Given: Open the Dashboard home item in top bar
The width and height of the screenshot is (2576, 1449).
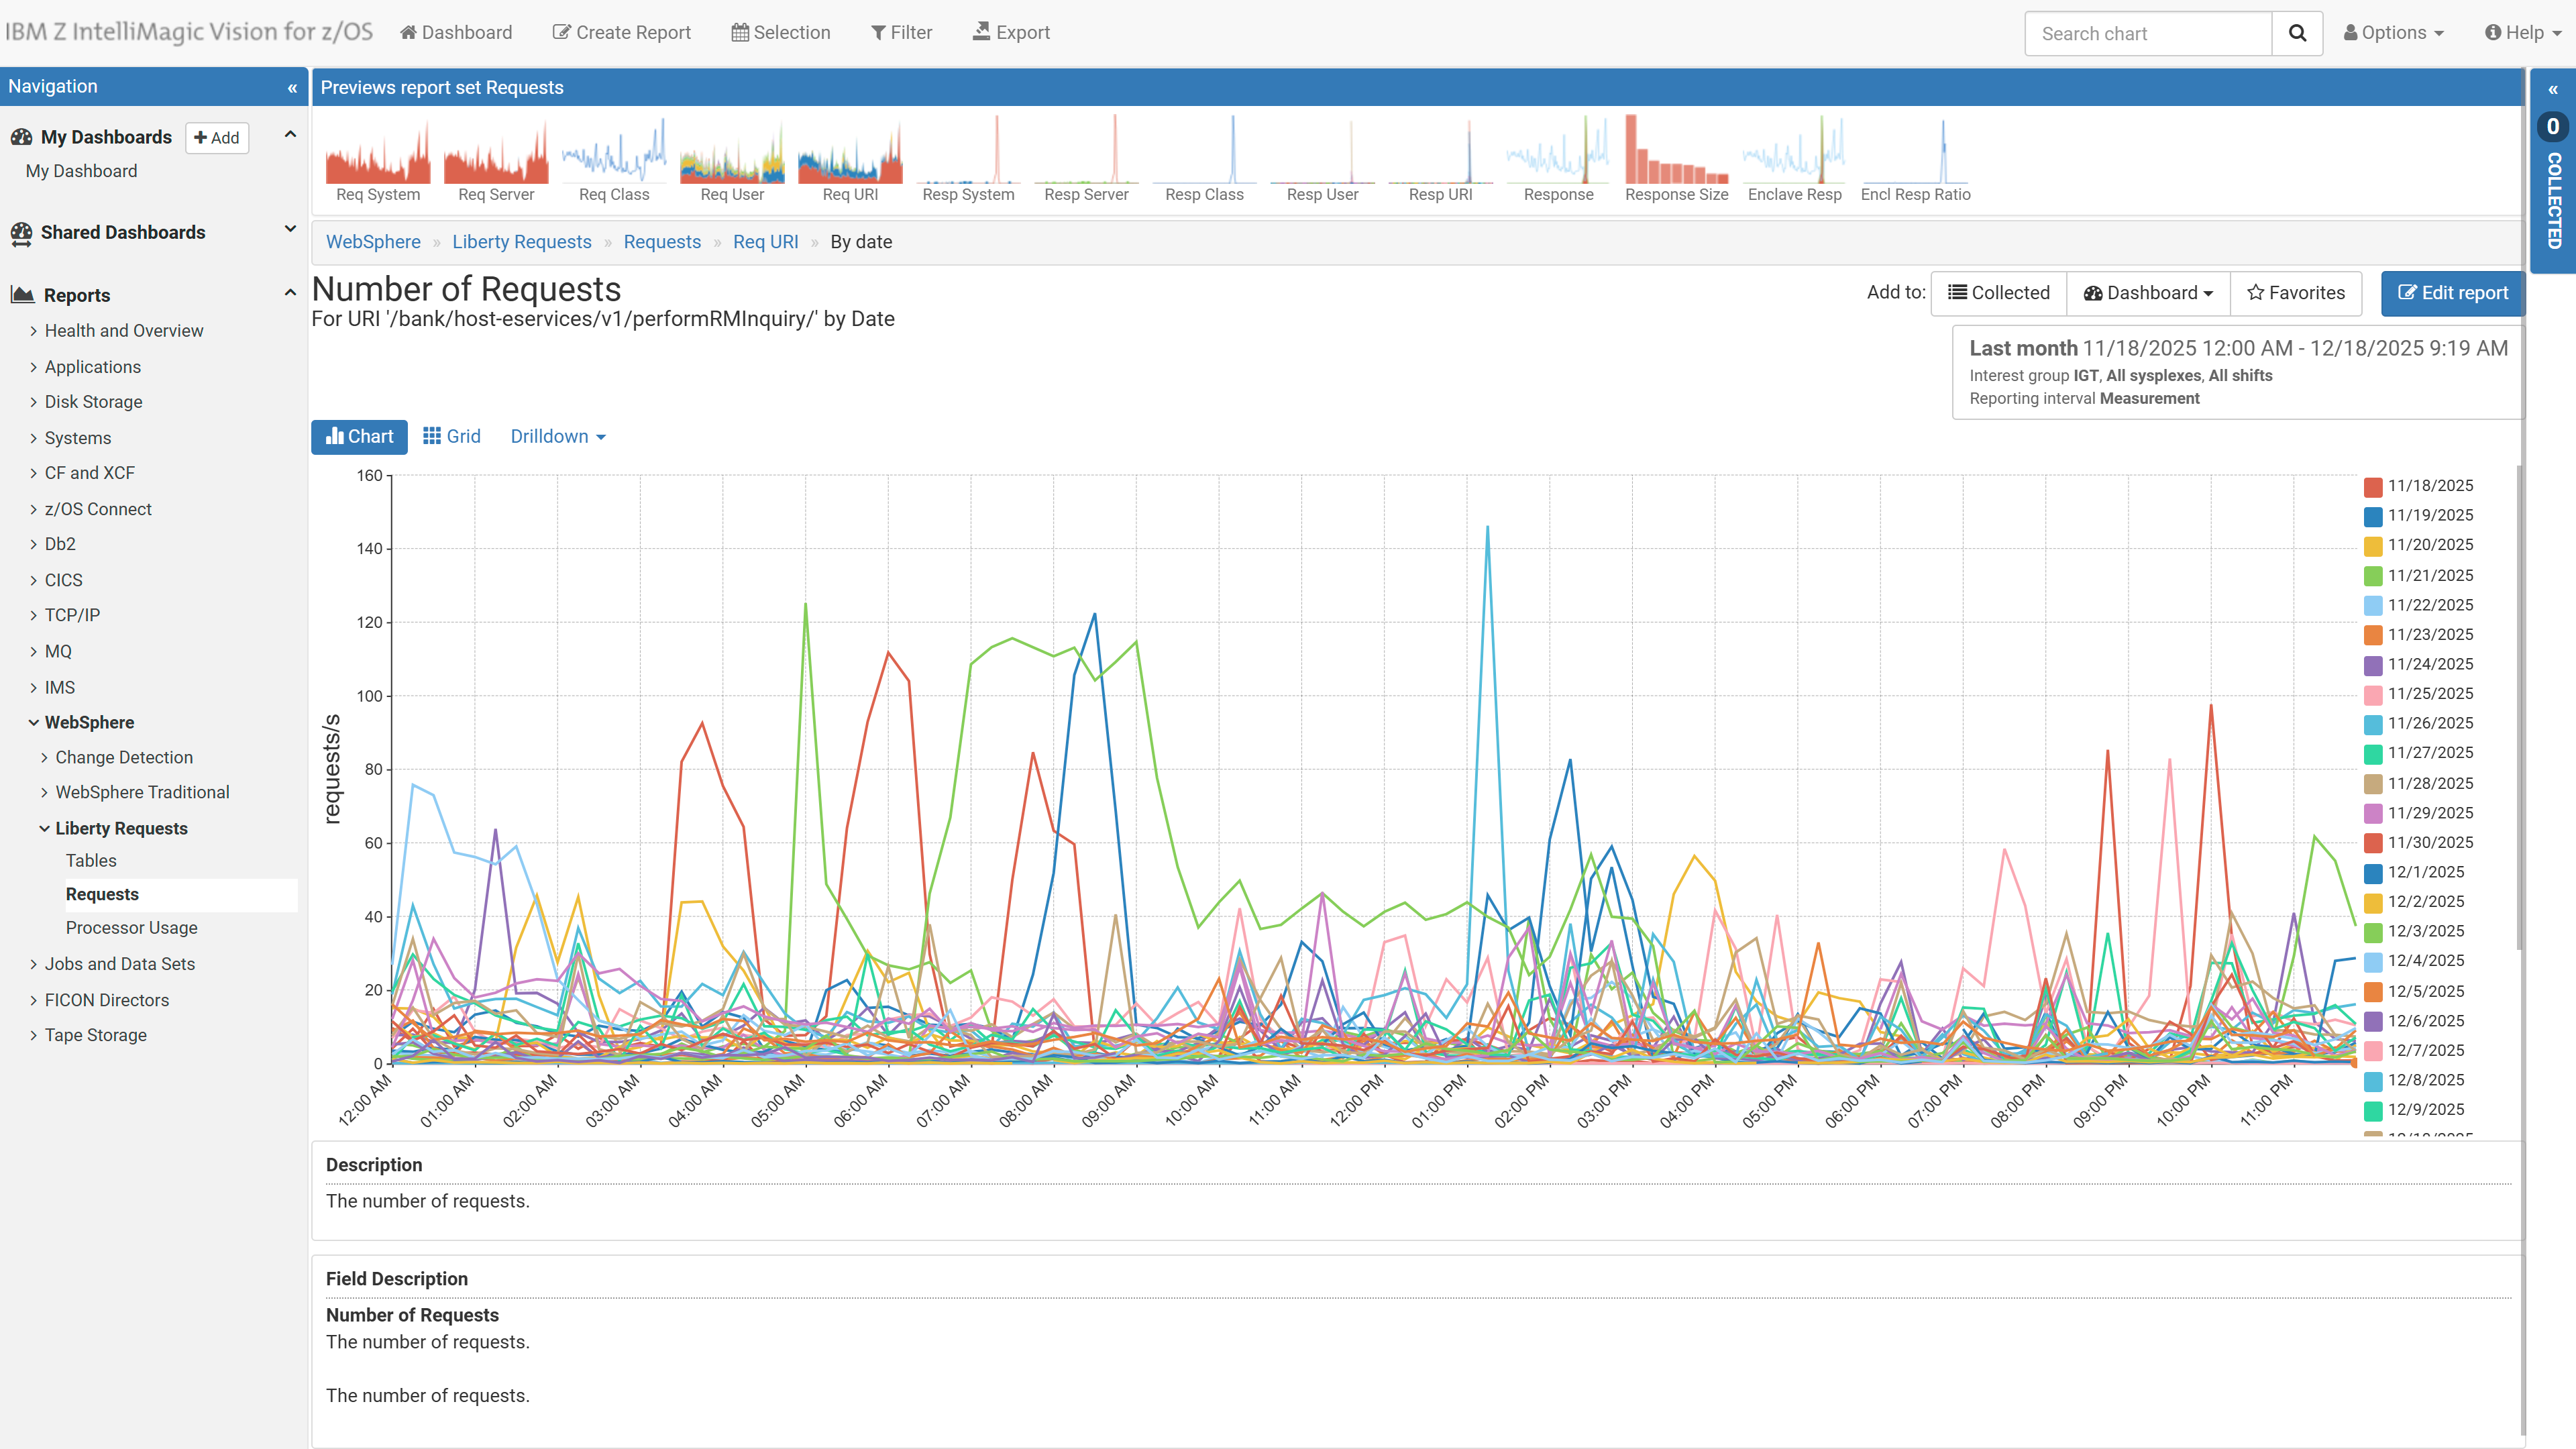Looking at the screenshot, I should click(x=456, y=32).
